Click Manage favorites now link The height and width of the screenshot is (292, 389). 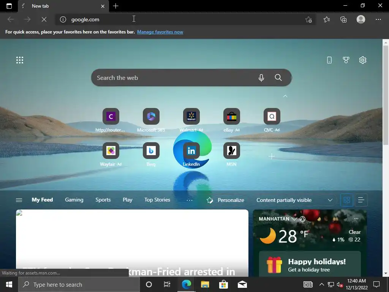[x=160, y=32]
